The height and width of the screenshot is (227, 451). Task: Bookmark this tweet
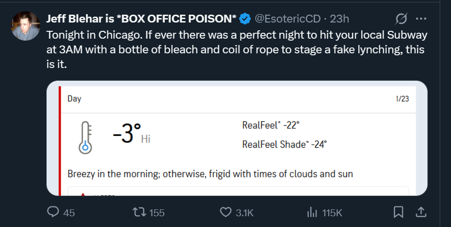click(398, 212)
